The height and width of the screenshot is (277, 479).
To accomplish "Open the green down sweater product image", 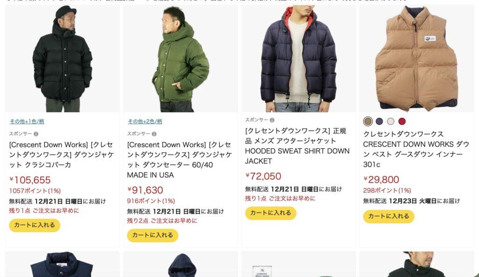I will (181, 58).
